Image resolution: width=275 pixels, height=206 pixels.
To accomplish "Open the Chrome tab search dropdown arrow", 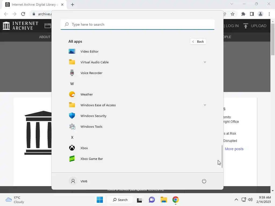I will tap(232, 4).
